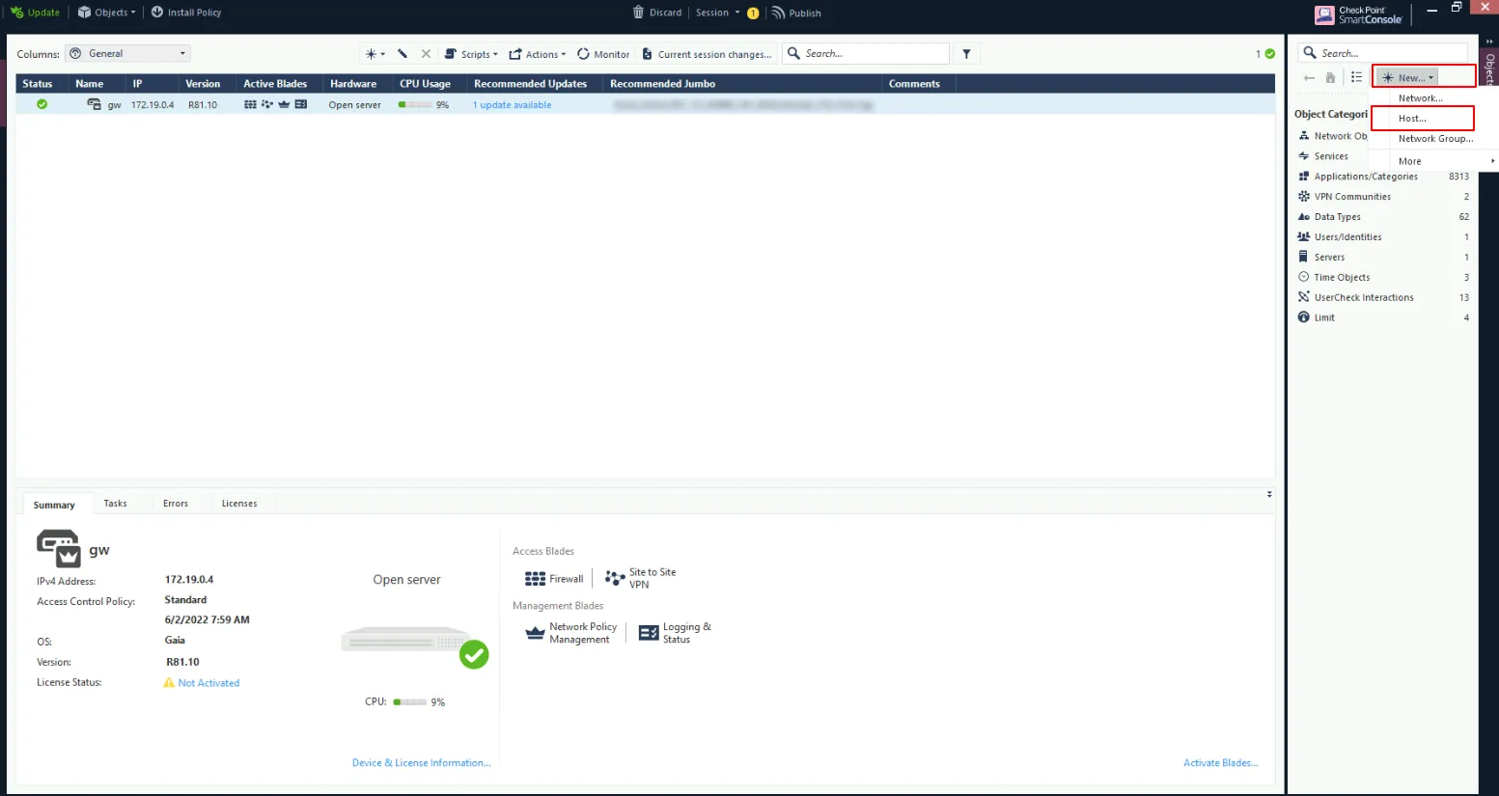Click the Publish button
The height and width of the screenshot is (796, 1499).
point(796,13)
